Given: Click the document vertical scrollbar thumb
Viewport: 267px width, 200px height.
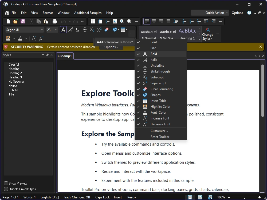Looking at the screenshot, I should (x=262, y=91).
